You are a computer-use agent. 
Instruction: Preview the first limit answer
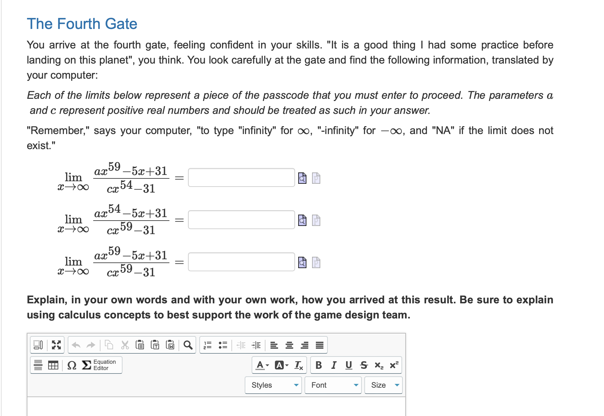(x=302, y=178)
